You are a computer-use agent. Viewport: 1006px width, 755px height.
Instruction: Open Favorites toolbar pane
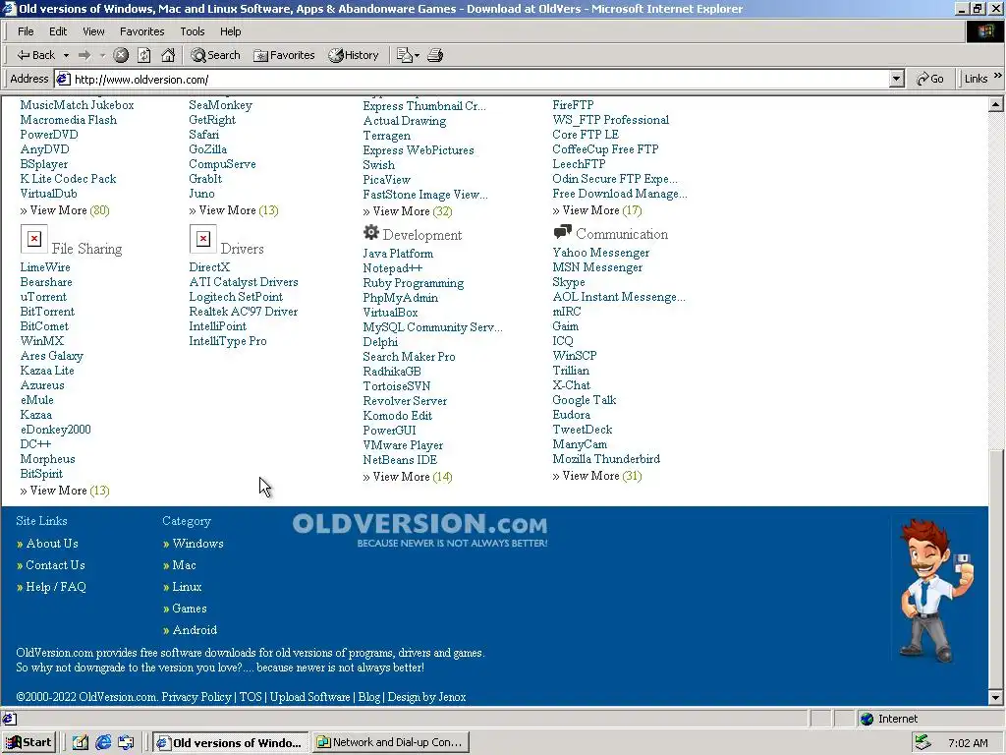[x=284, y=55]
